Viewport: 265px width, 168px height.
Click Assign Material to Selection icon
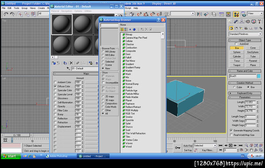65,63
